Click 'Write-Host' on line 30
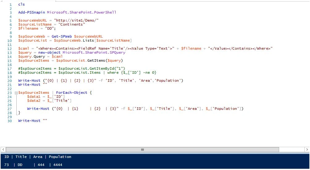 coord(29,121)
